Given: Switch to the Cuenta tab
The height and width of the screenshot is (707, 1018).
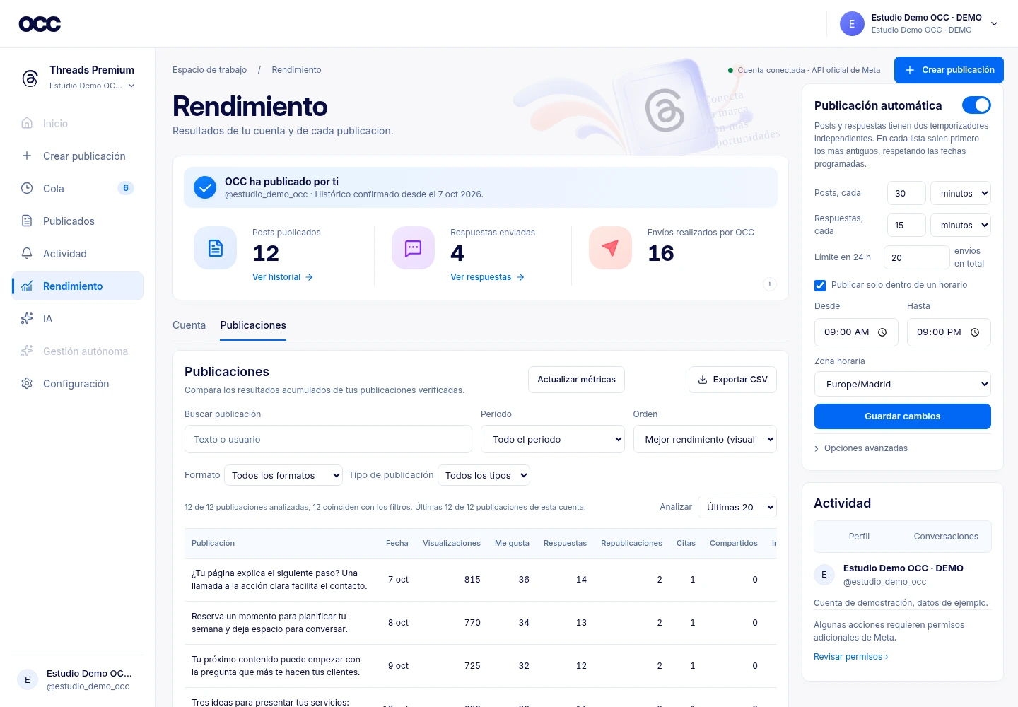Looking at the screenshot, I should coord(189,325).
